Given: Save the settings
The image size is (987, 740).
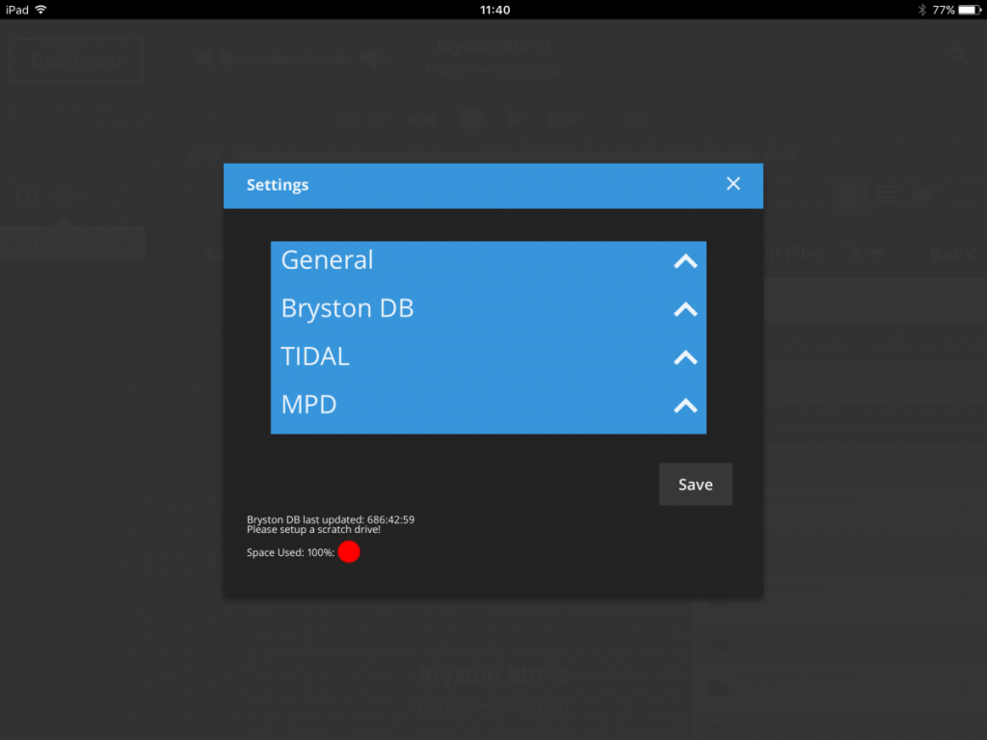Looking at the screenshot, I should point(696,484).
